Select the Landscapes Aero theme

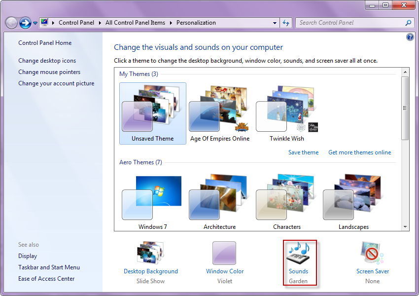(x=353, y=202)
